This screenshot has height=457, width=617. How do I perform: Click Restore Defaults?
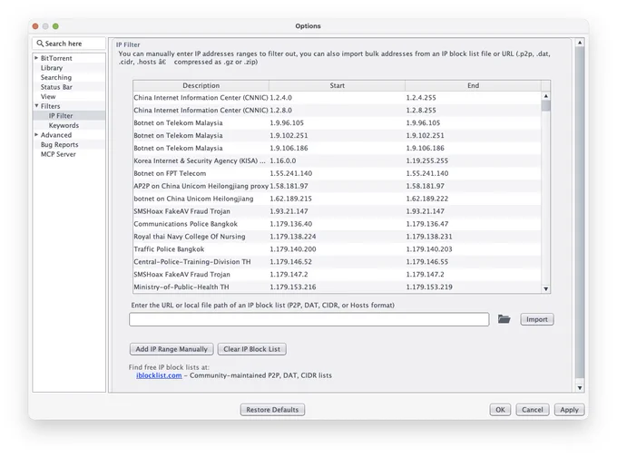[272, 410]
